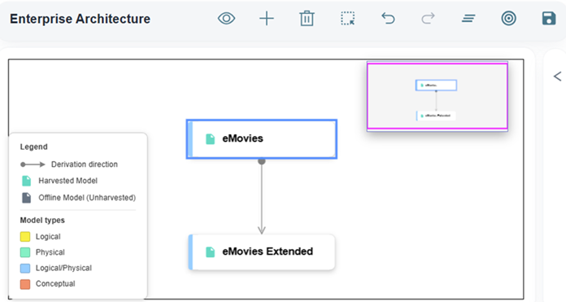Click the target center-view icon
Viewport: 566px width, 302px height.
[508, 19]
